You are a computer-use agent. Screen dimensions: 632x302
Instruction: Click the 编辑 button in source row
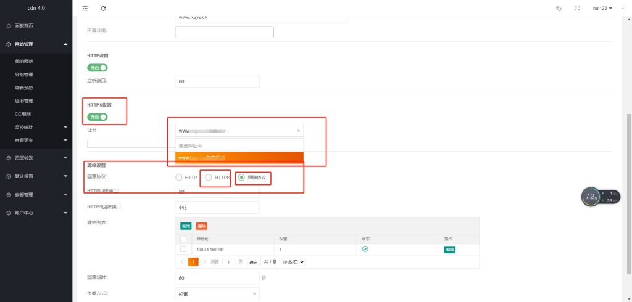(450, 250)
